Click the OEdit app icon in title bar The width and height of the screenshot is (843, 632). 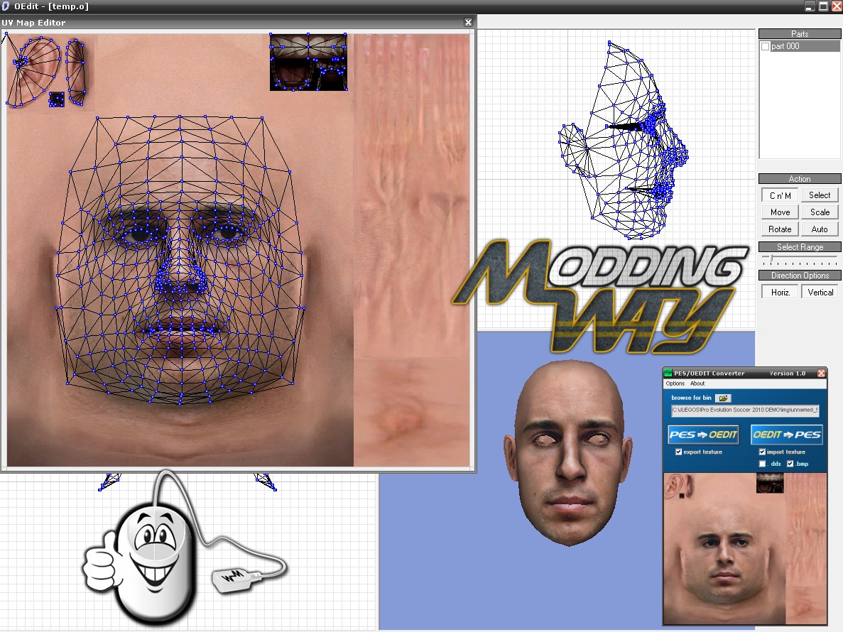pos(6,6)
